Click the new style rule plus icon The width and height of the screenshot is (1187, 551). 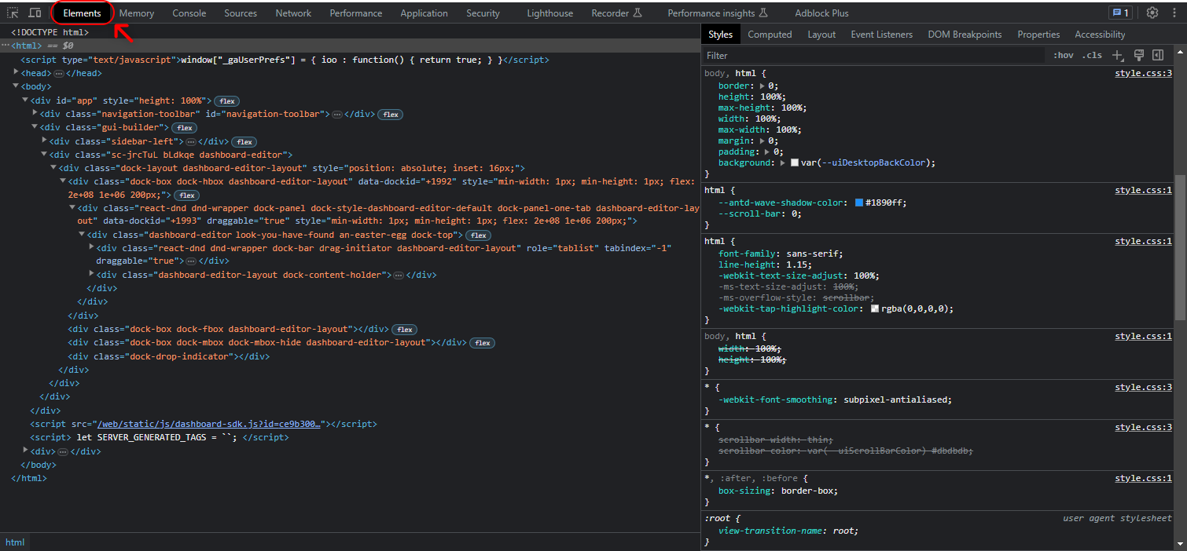(x=1118, y=55)
